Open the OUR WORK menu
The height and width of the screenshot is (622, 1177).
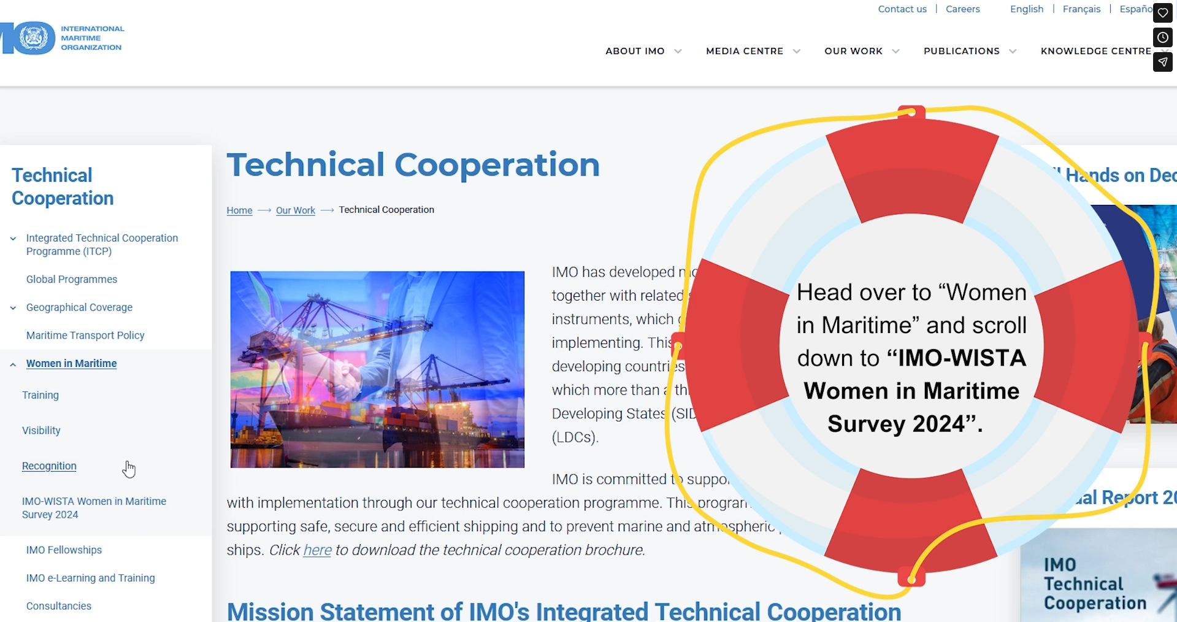click(x=853, y=51)
